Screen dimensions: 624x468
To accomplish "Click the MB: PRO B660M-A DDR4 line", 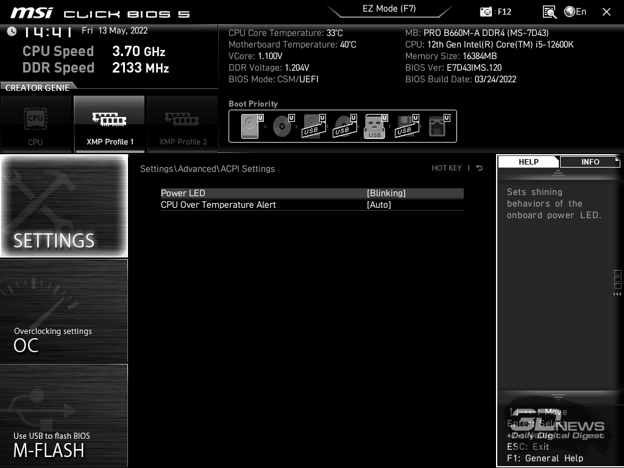I will pyautogui.click(x=477, y=33).
